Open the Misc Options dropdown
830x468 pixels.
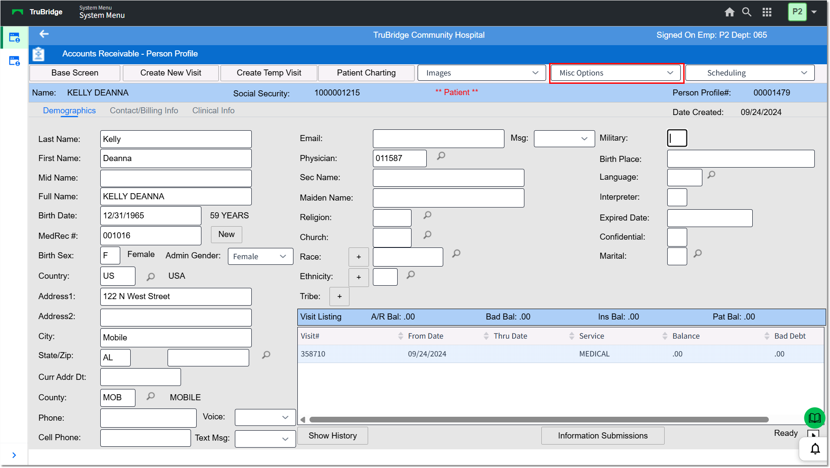[616, 73]
